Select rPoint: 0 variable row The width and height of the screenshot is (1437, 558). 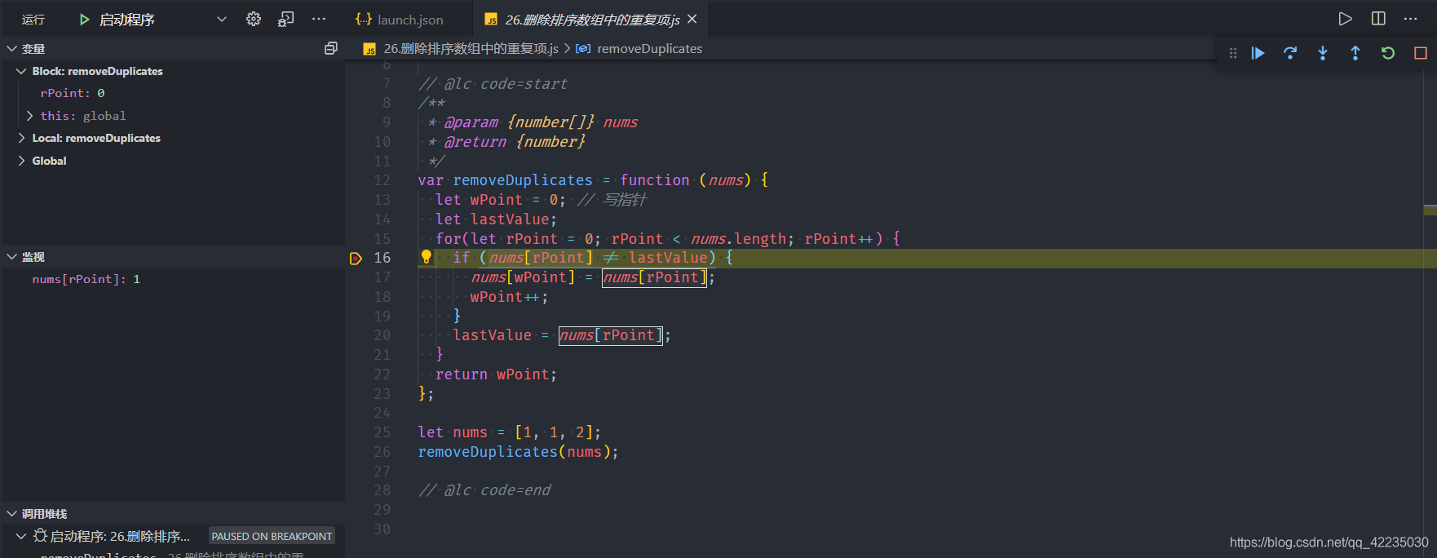coord(172,93)
